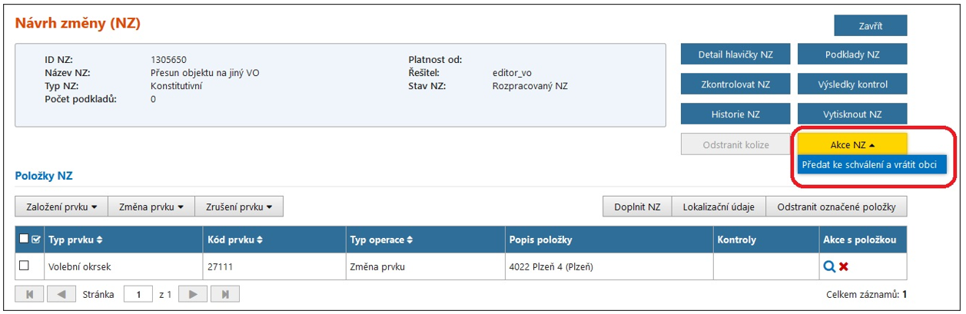The width and height of the screenshot is (966, 314).
Task: Expand the Změna prvku dropdown
Action: pyautogui.click(x=151, y=207)
